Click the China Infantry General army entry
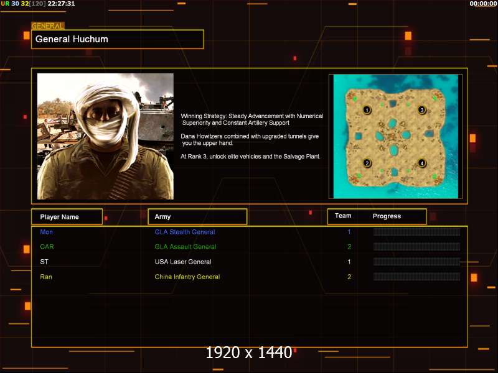The image size is (498, 373). click(187, 277)
